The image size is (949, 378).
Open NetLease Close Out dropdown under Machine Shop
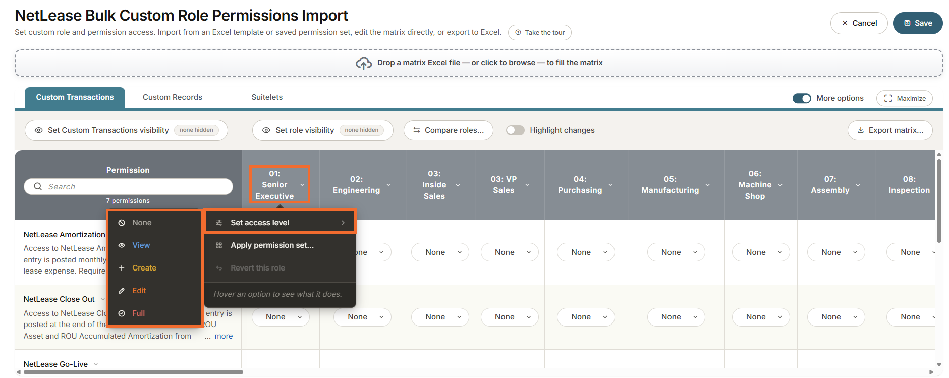[761, 317]
